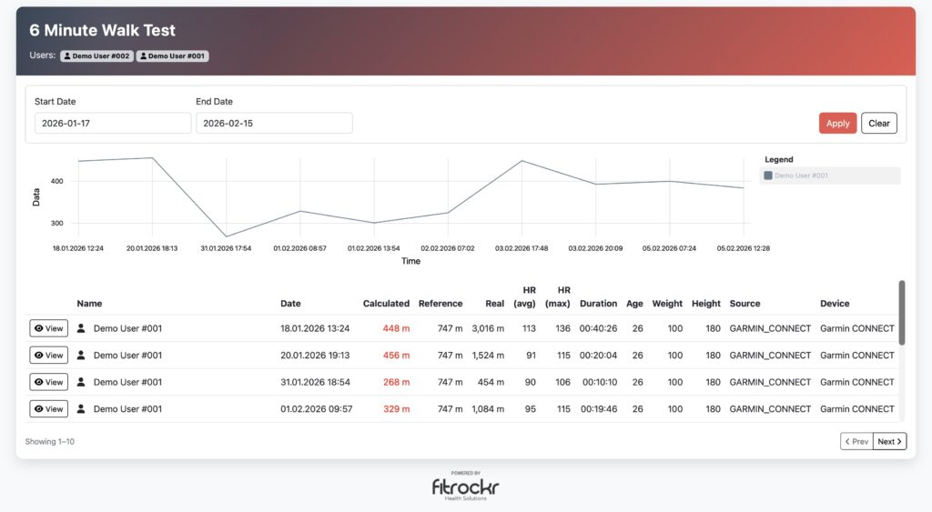View the 31.01.2026 18:54 test record
Viewport: 932px width, 512px height.
click(x=48, y=382)
